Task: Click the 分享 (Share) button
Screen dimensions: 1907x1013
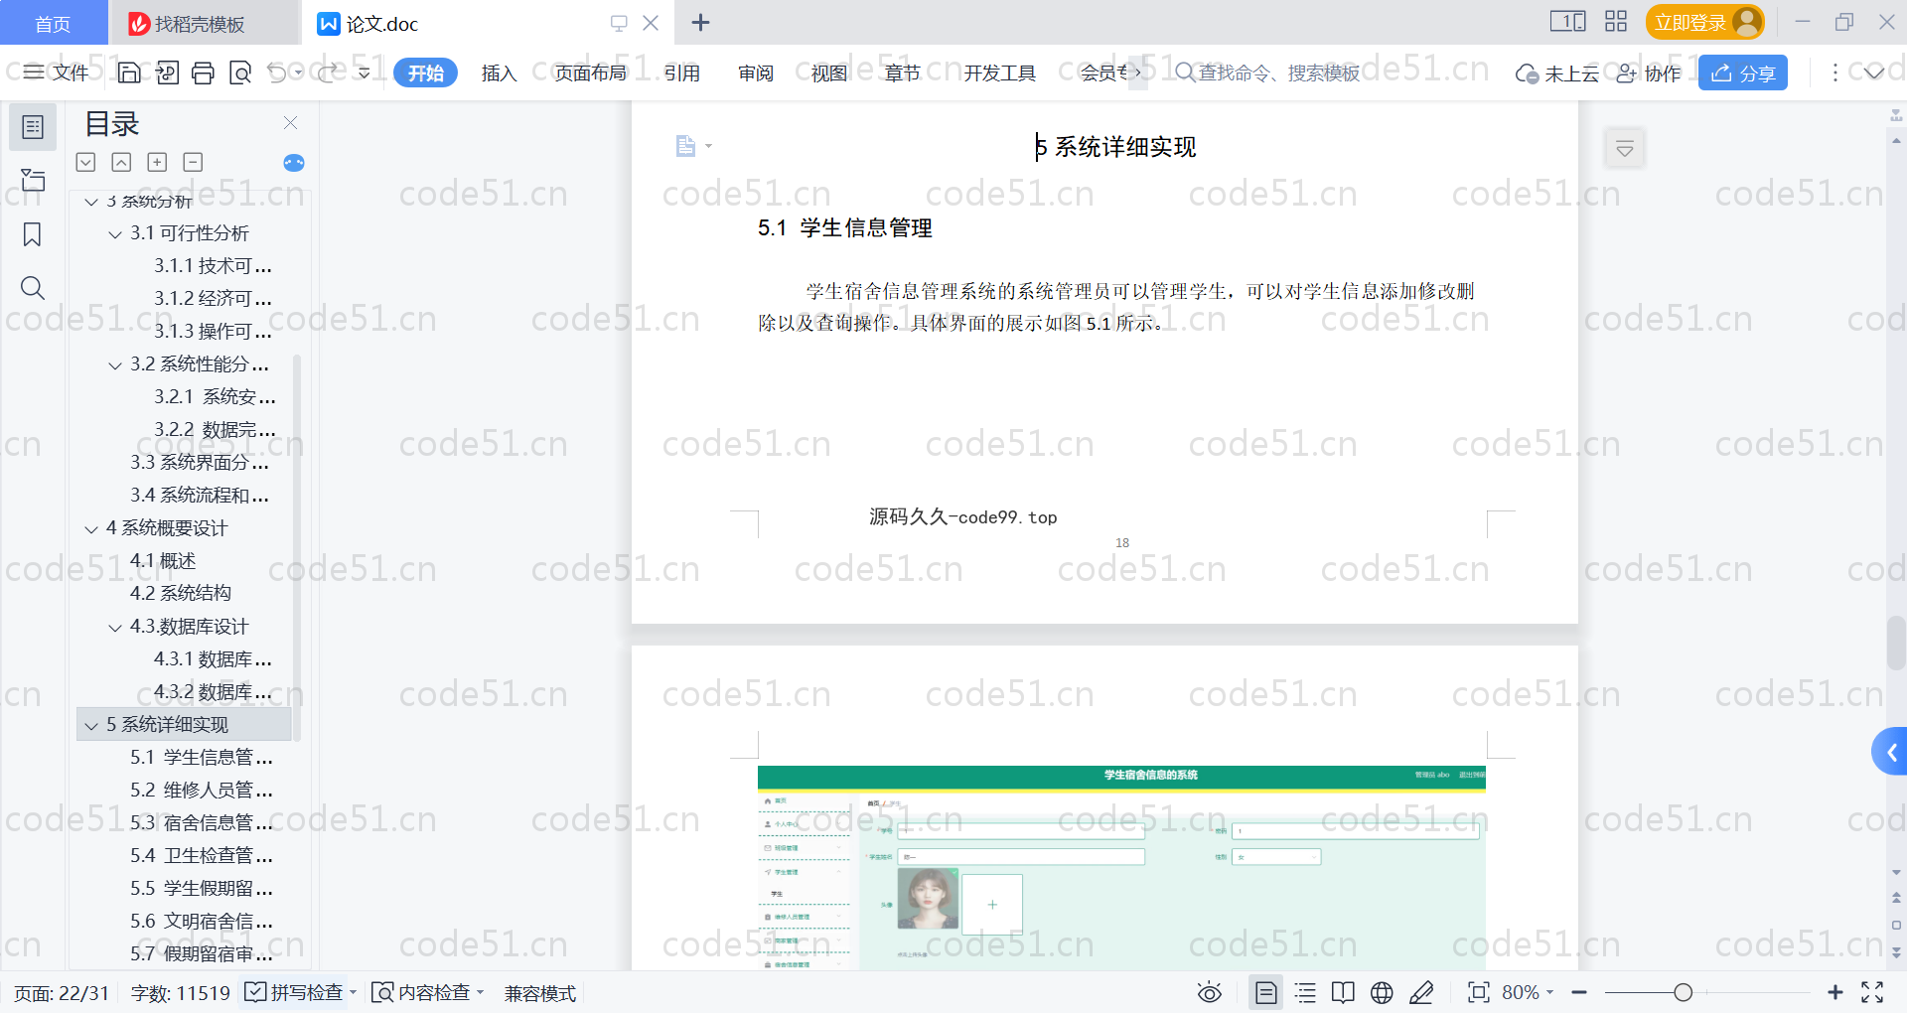Action: coord(1742,72)
